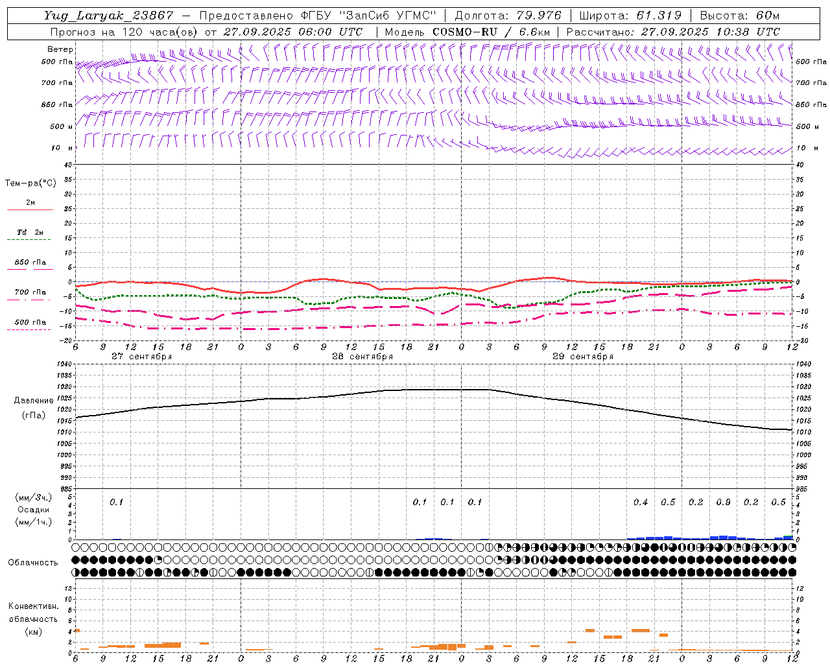Click the Ветер wind panel label
830x664 pixels.
click(x=60, y=49)
